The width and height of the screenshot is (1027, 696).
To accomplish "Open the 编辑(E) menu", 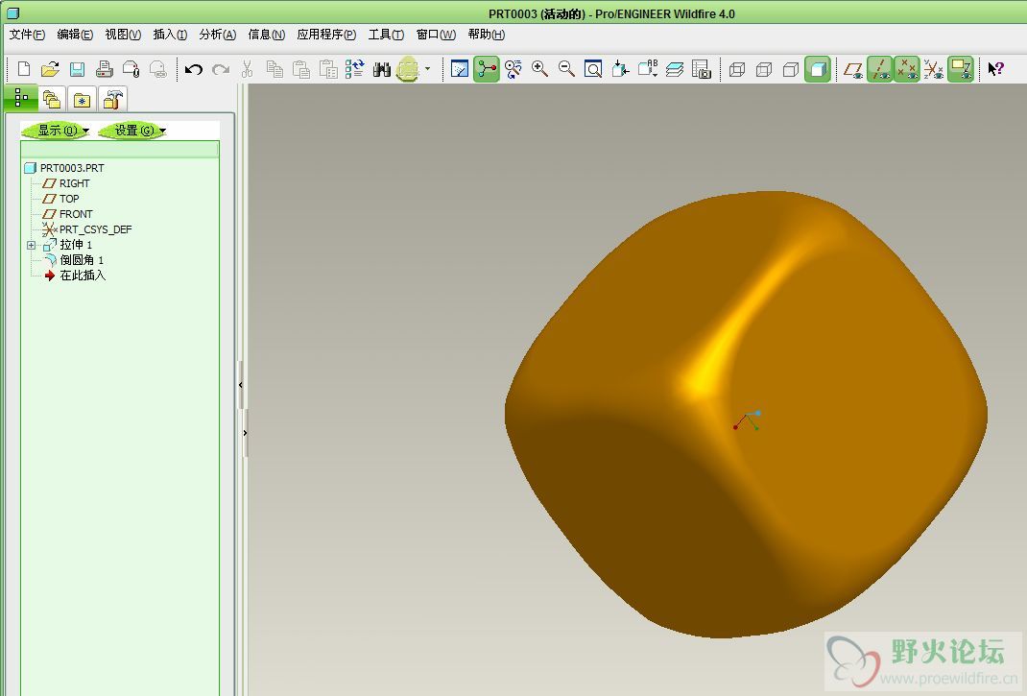I will 75,34.
